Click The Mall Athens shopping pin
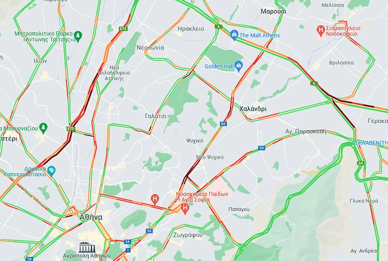 click(234, 35)
